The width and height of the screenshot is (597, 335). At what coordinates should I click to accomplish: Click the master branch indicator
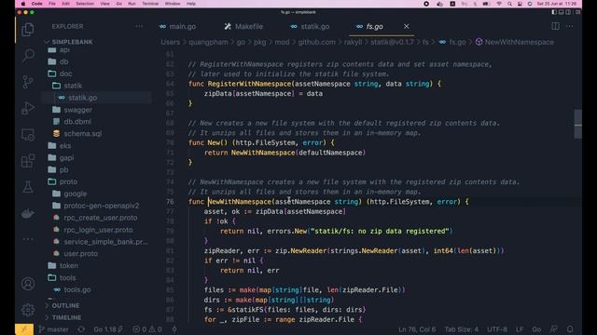tap(54, 329)
